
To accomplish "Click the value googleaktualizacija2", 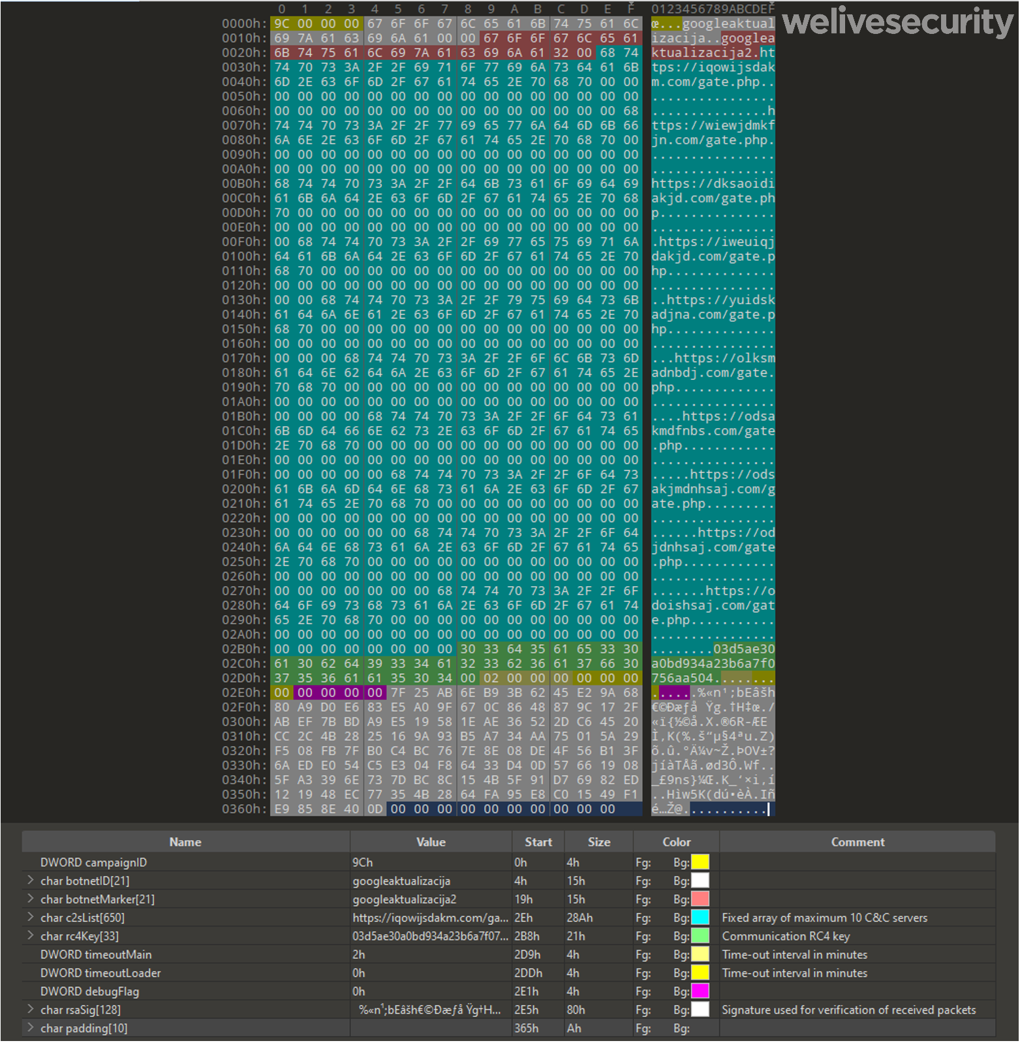I will tap(405, 899).
